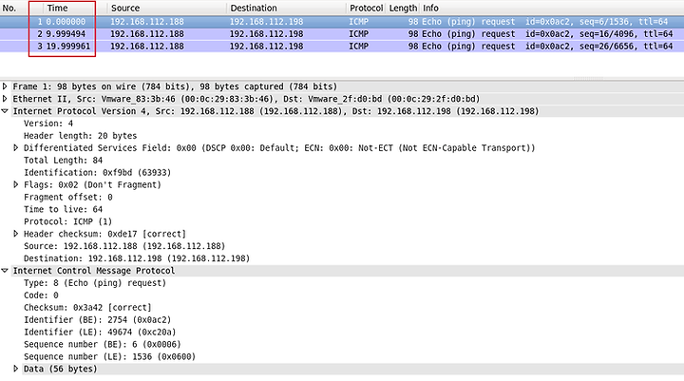Screen dimensions: 684x381
Task: Collapse the Internet Protocol Version 4 section
Action: [5, 111]
